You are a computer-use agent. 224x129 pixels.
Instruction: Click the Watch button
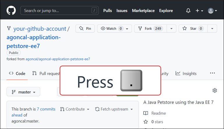114,29
